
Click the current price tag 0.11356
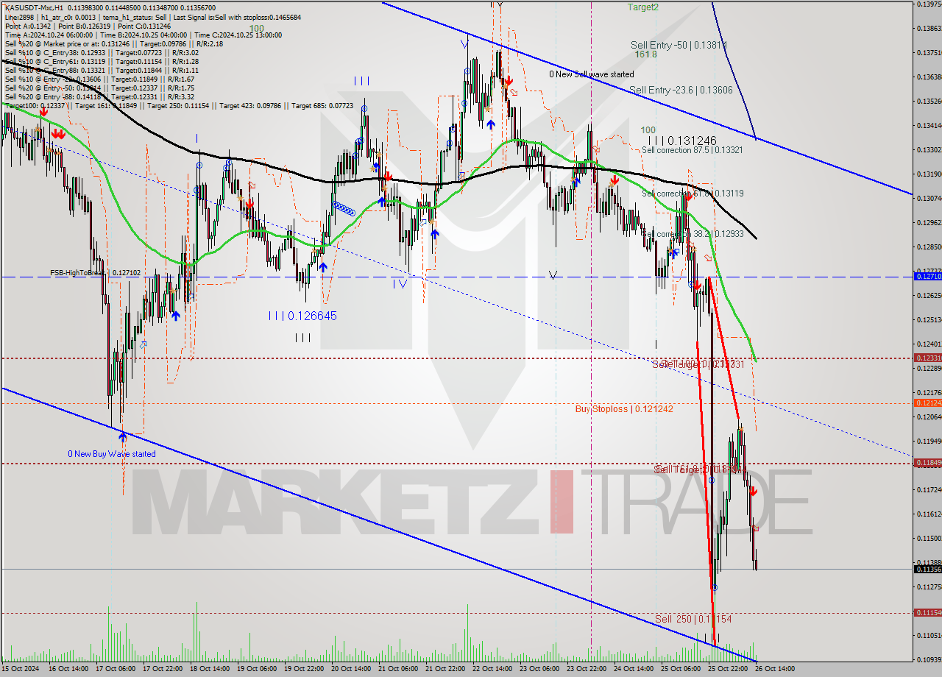point(927,569)
